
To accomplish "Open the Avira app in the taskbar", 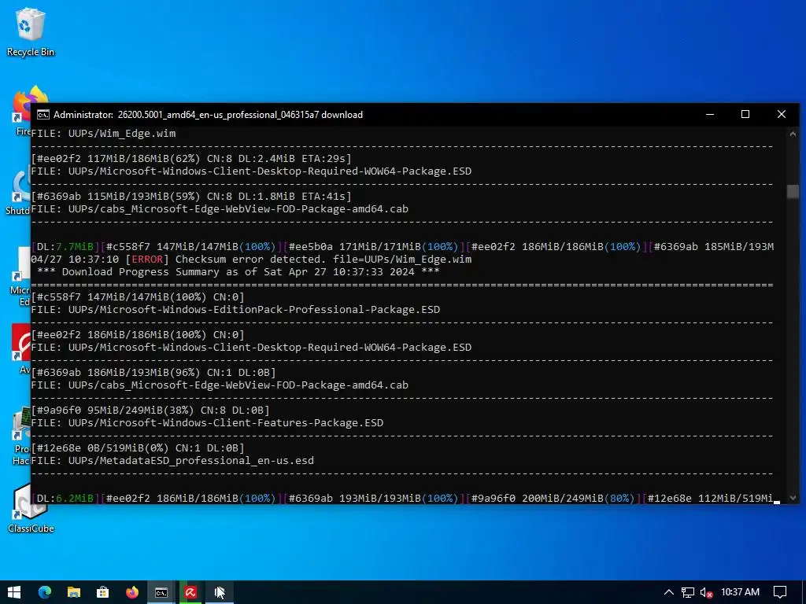I will pyautogui.click(x=190, y=592).
